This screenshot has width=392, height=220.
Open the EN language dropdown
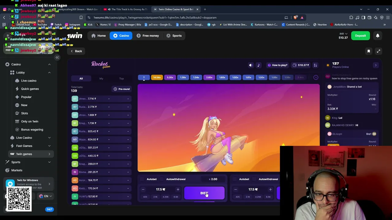click(x=46, y=196)
